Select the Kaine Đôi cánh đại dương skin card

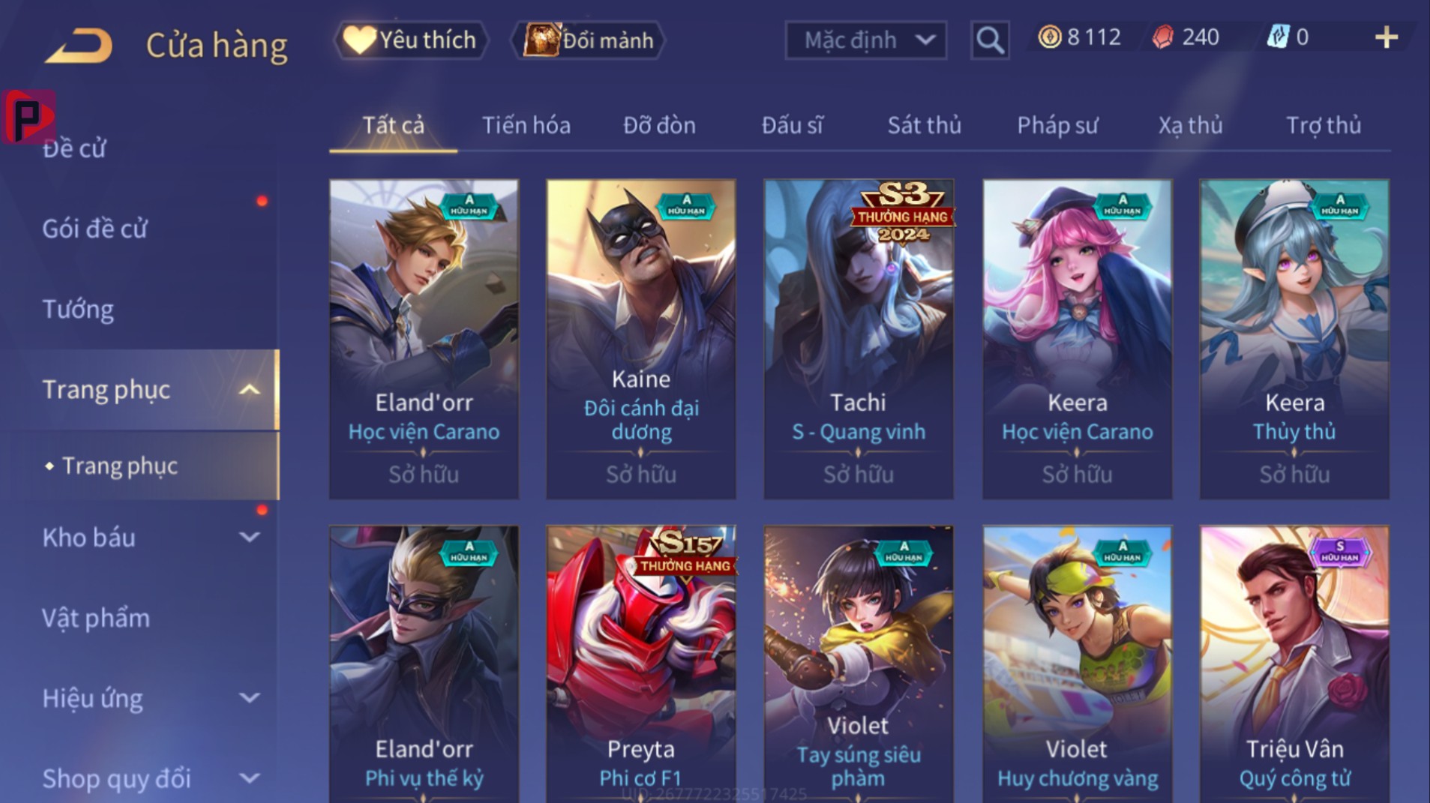pyautogui.click(x=641, y=339)
